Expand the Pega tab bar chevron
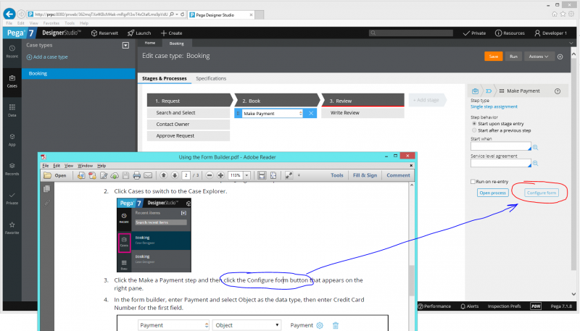The width and height of the screenshot is (580, 331). (x=571, y=43)
